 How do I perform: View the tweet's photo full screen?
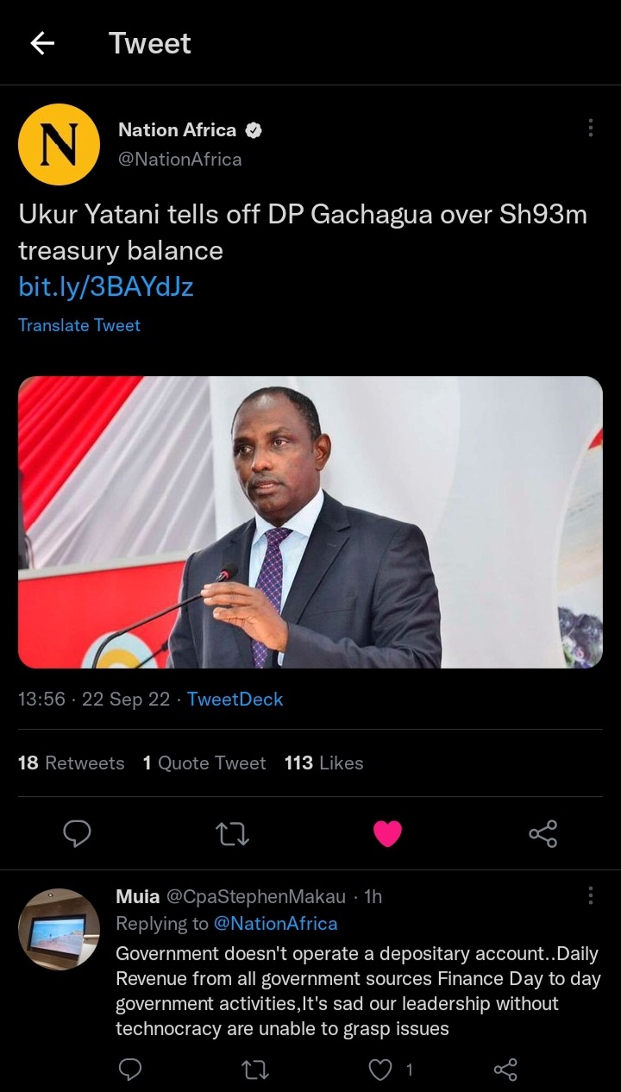tap(310, 522)
